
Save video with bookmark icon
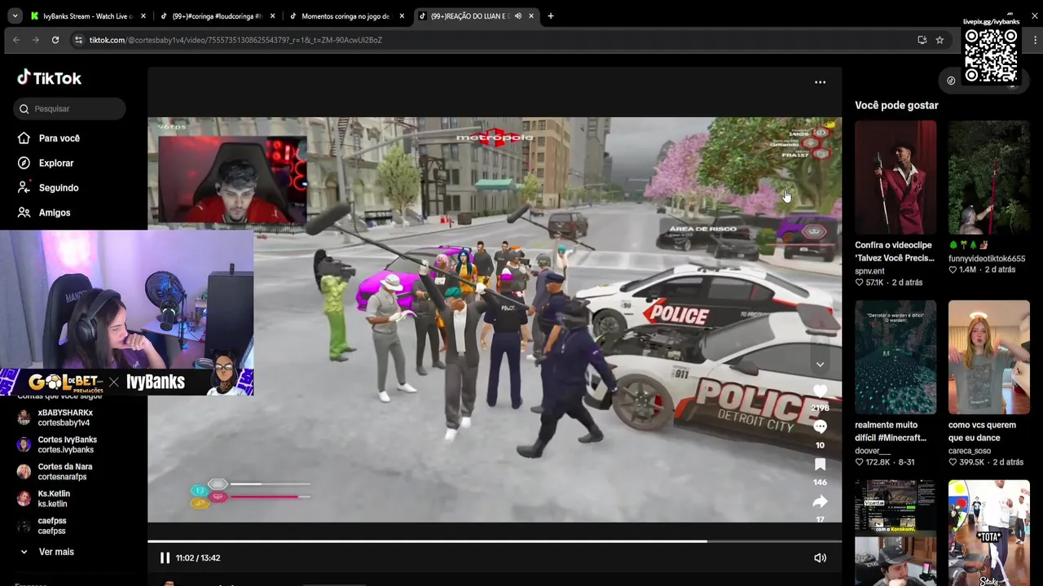click(x=820, y=464)
